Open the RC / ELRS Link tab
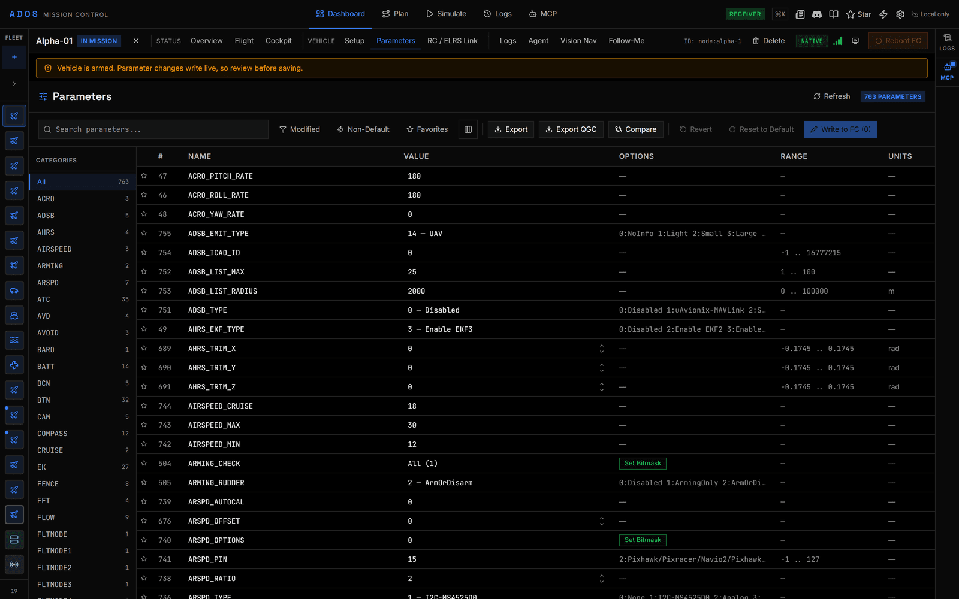The image size is (959, 599). [453, 41]
